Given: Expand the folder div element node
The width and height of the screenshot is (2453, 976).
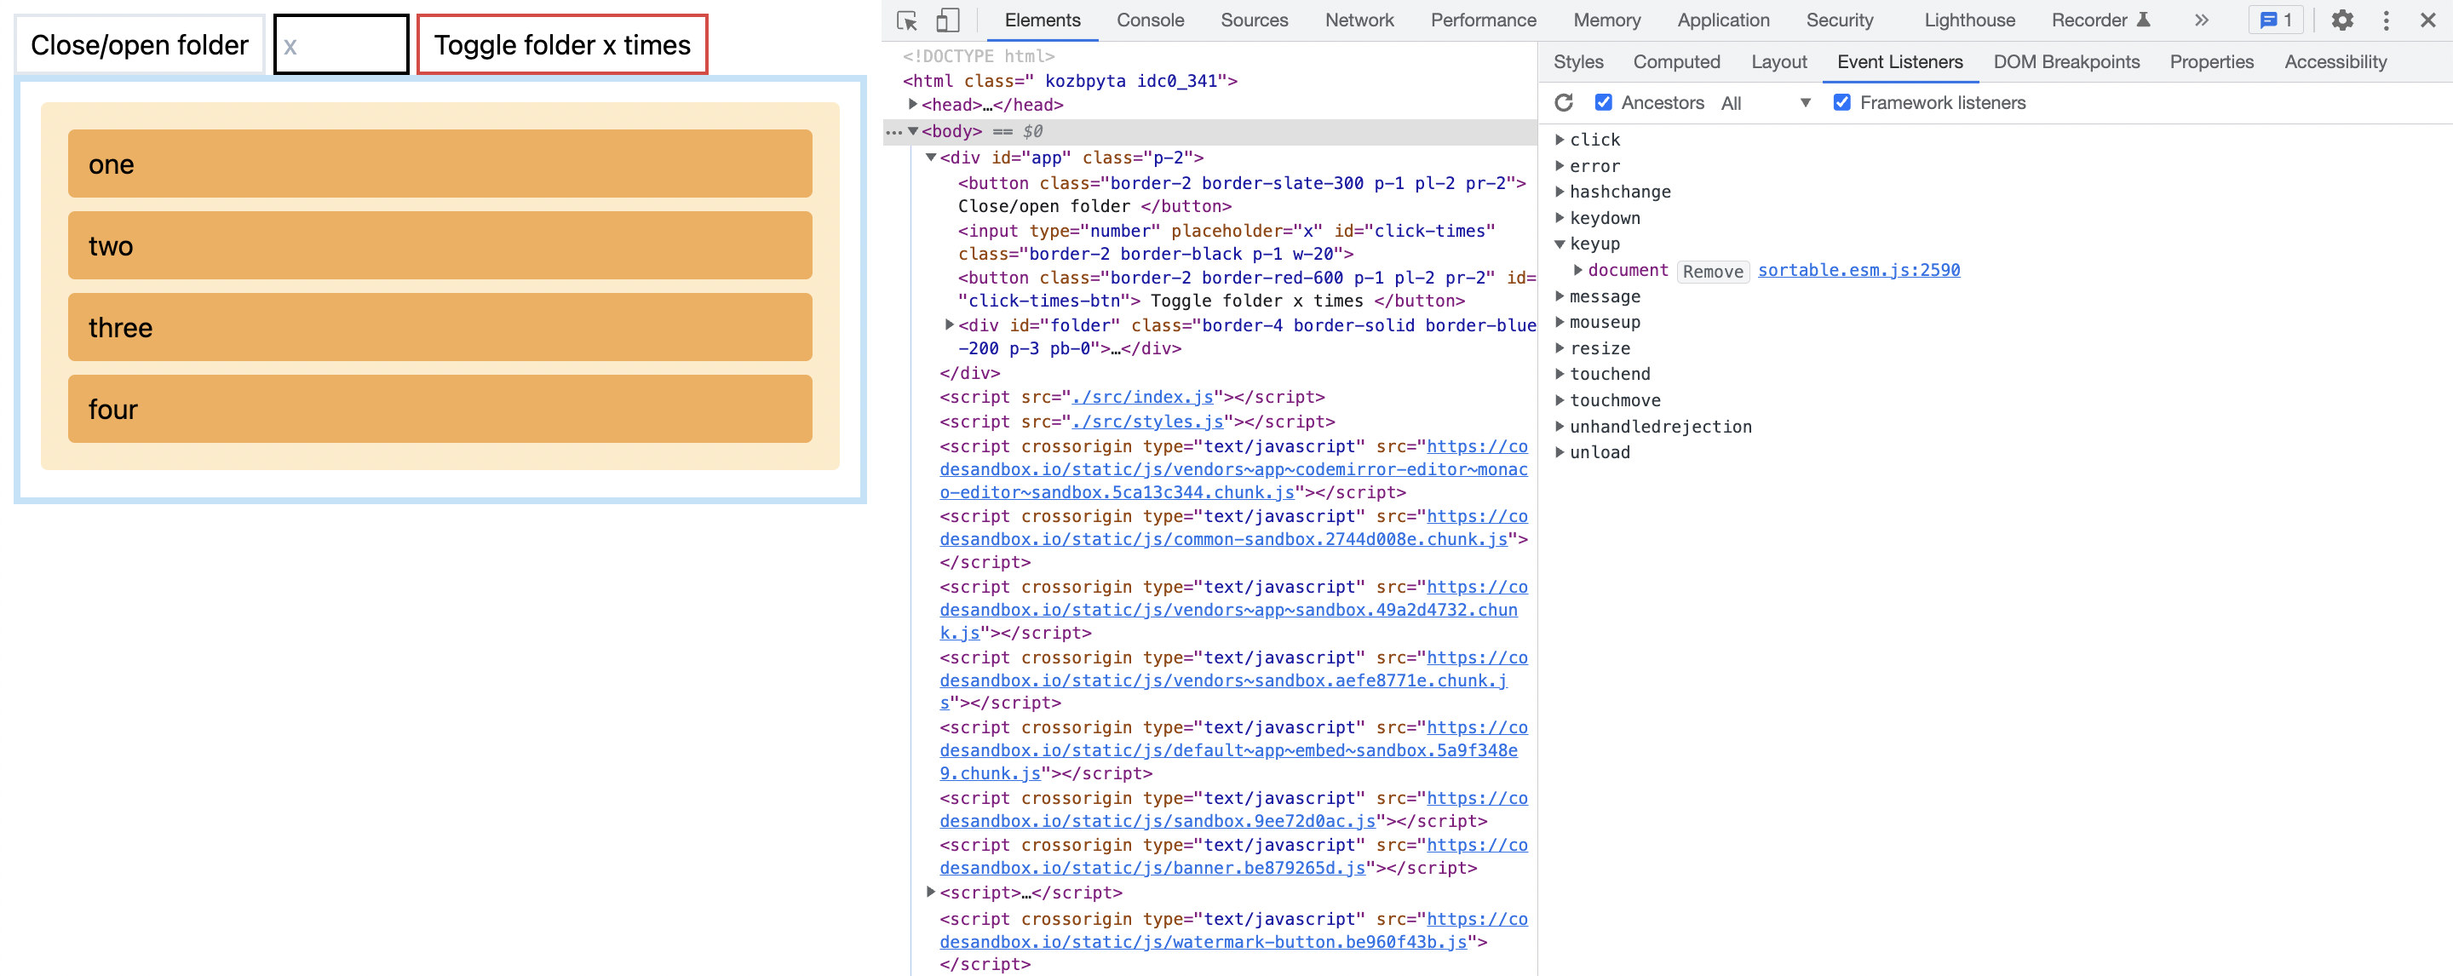Looking at the screenshot, I should pyautogui.click(x=950, y=325).
